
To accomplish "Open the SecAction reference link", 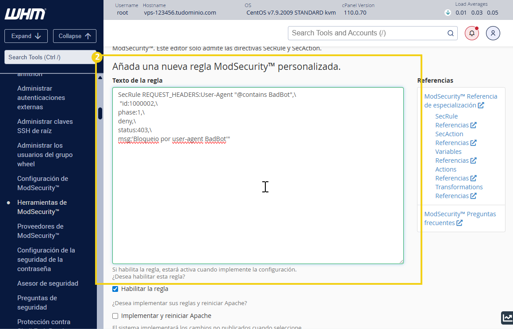I will [x=456, y=138].
